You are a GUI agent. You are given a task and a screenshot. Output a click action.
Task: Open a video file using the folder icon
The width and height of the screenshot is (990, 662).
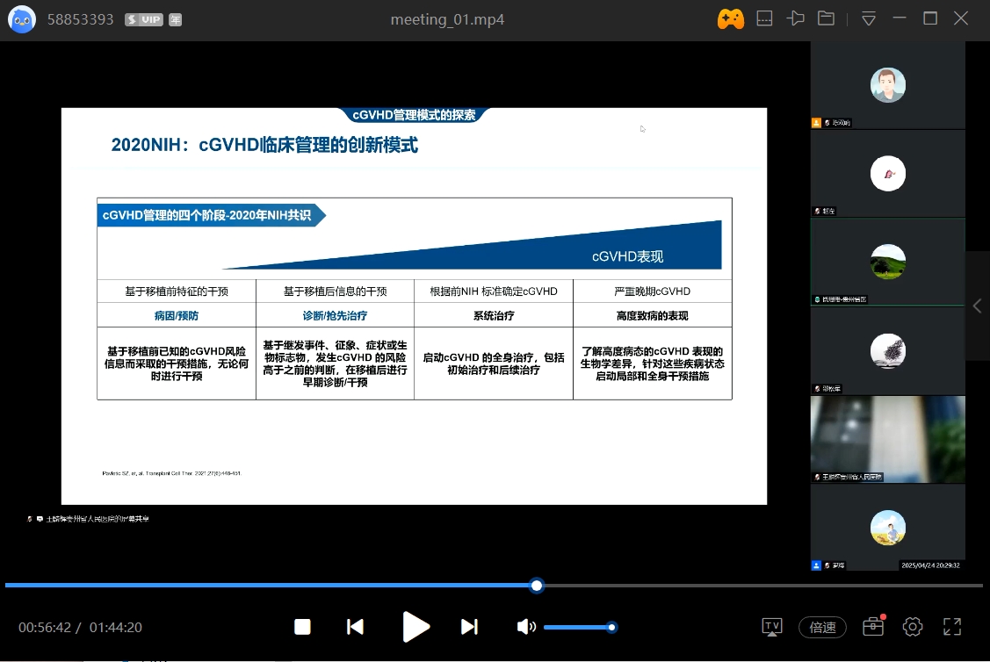click(x=825, y=18)
